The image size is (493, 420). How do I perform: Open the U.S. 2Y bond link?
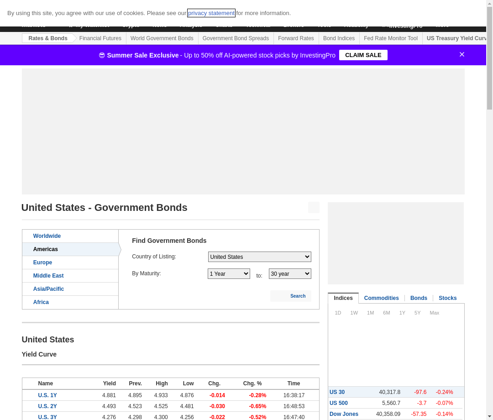pos(47,406)
